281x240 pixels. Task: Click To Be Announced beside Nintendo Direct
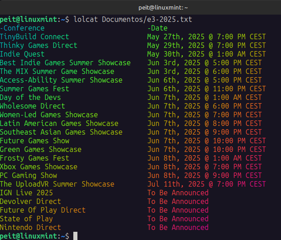178,227
